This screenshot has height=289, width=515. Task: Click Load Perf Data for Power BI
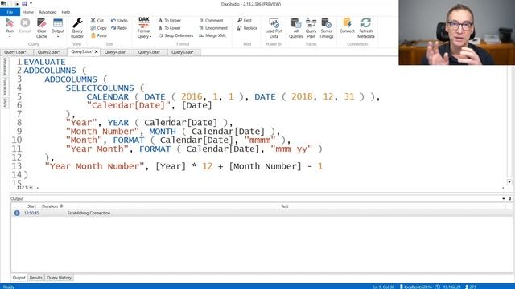click(274, 28)
